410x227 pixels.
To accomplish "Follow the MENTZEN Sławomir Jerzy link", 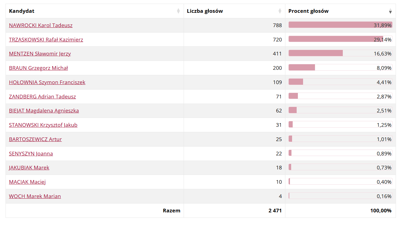I will click(x=40, y=54).
